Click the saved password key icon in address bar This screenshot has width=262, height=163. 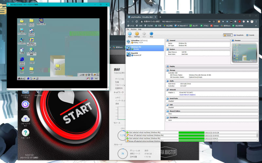pos(210,22)
